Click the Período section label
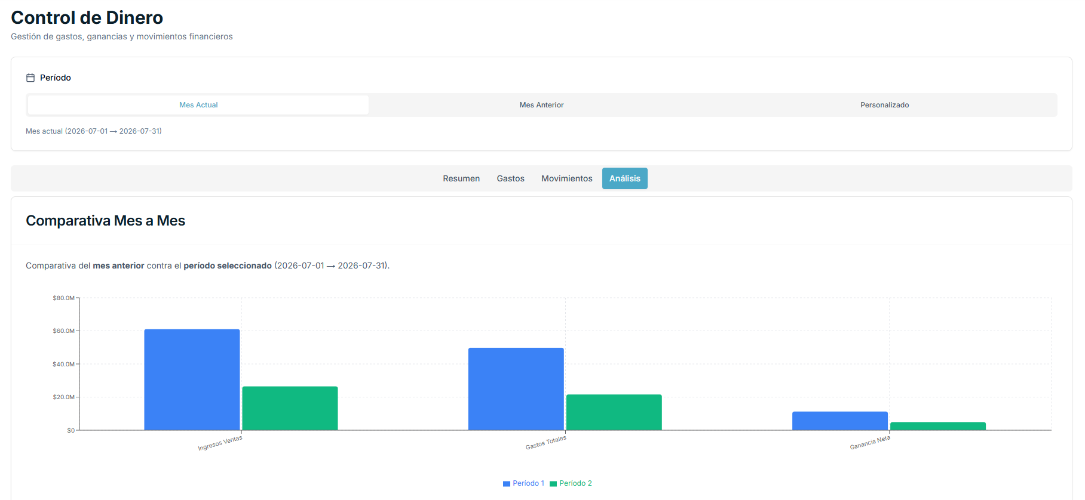 point(56,78)
